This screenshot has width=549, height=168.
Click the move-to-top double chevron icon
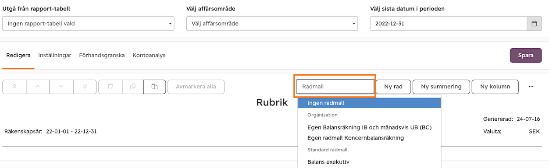pos(14,87)
